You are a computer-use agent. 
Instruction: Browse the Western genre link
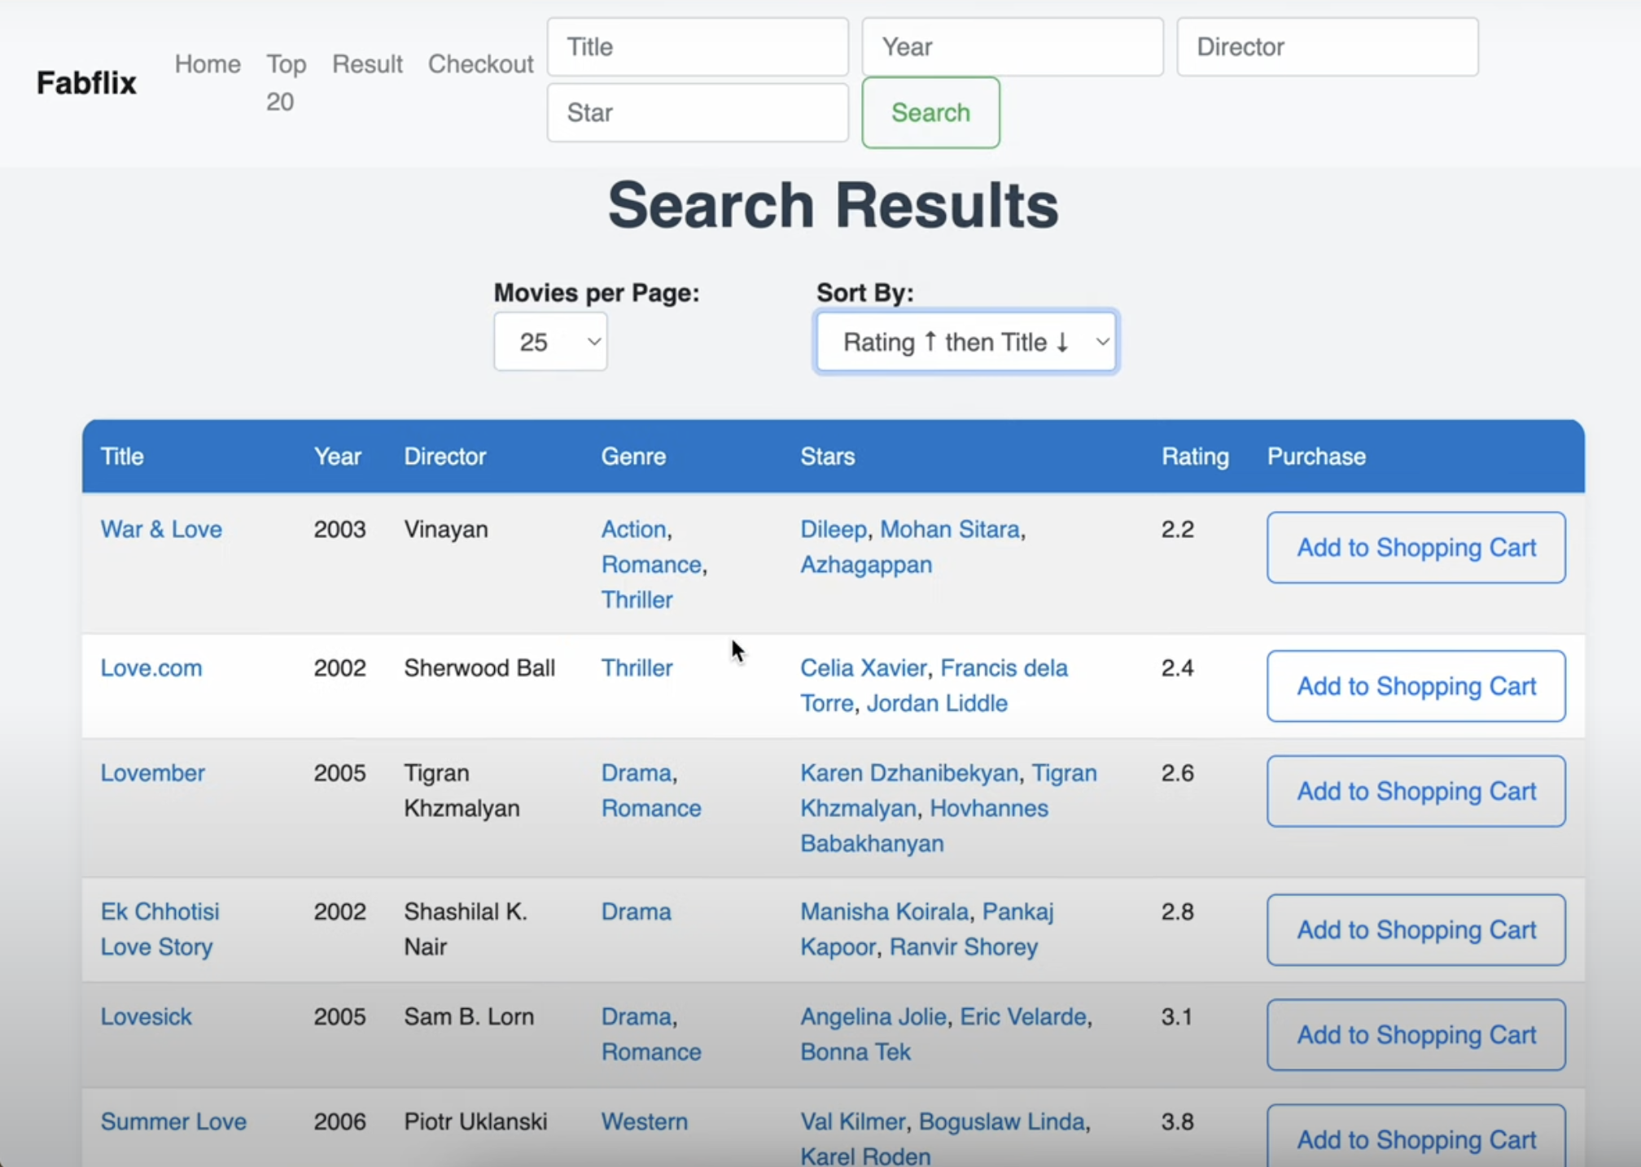click(644, 1121)
